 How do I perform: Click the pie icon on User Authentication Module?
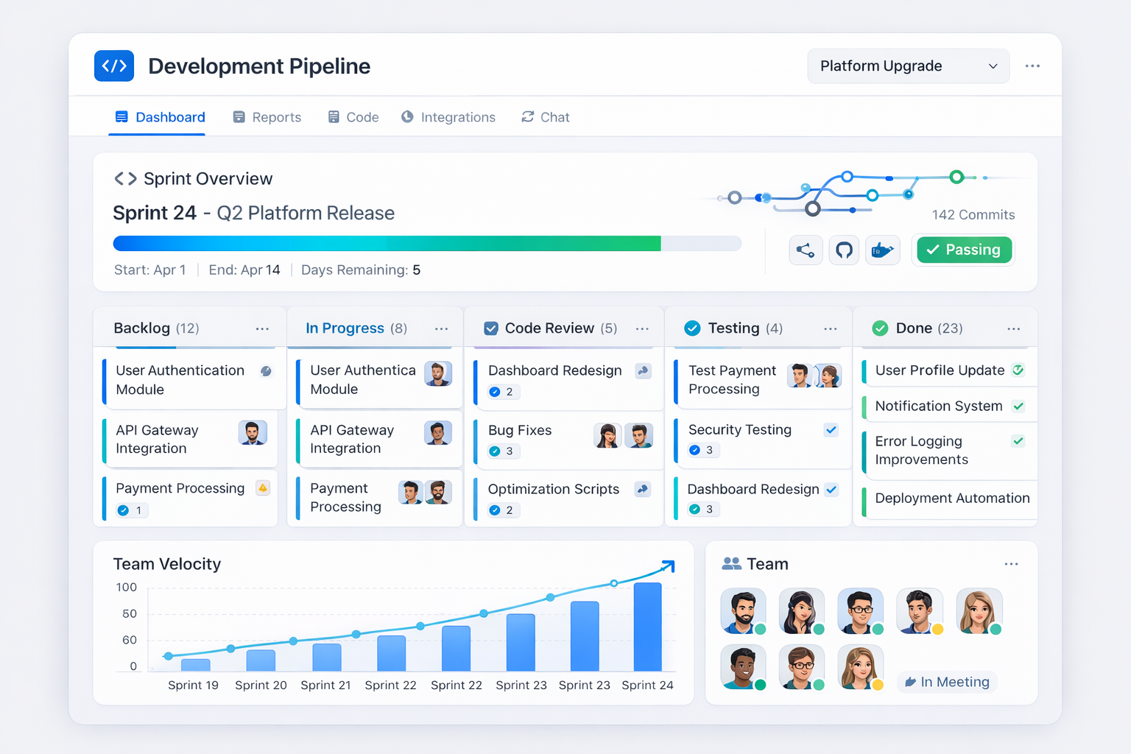point(265,372)
